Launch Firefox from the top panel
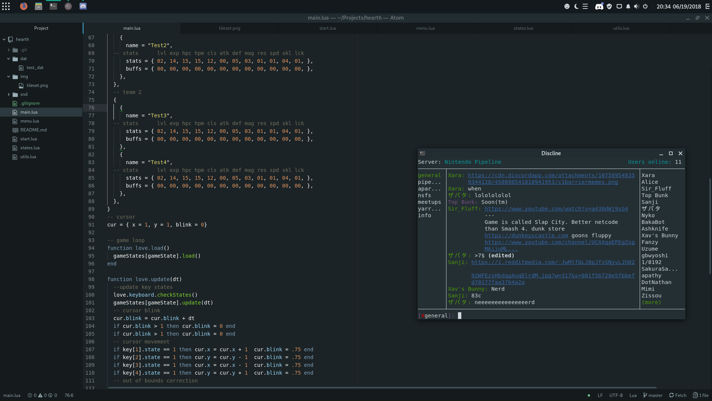712x401 pixels. coord(23,6)
